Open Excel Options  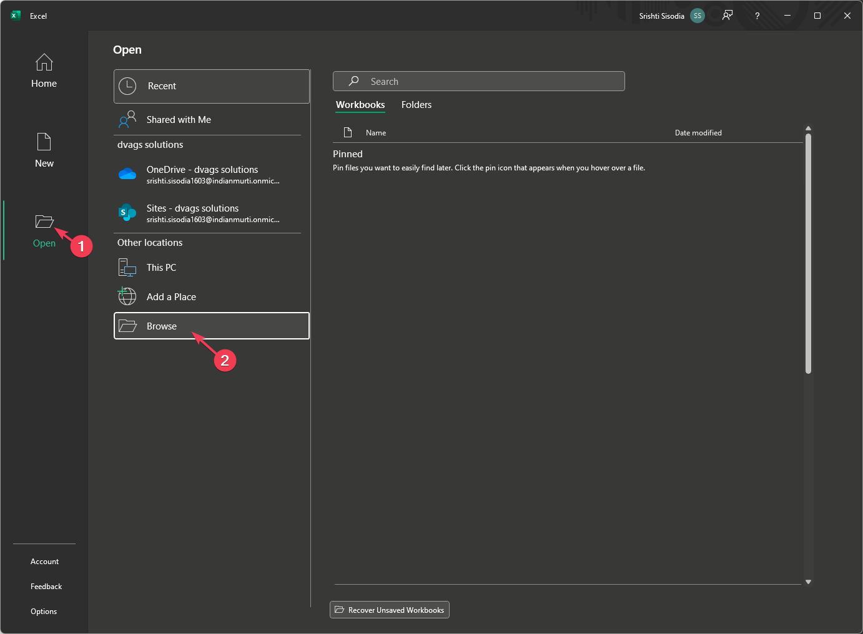point(44,612)
